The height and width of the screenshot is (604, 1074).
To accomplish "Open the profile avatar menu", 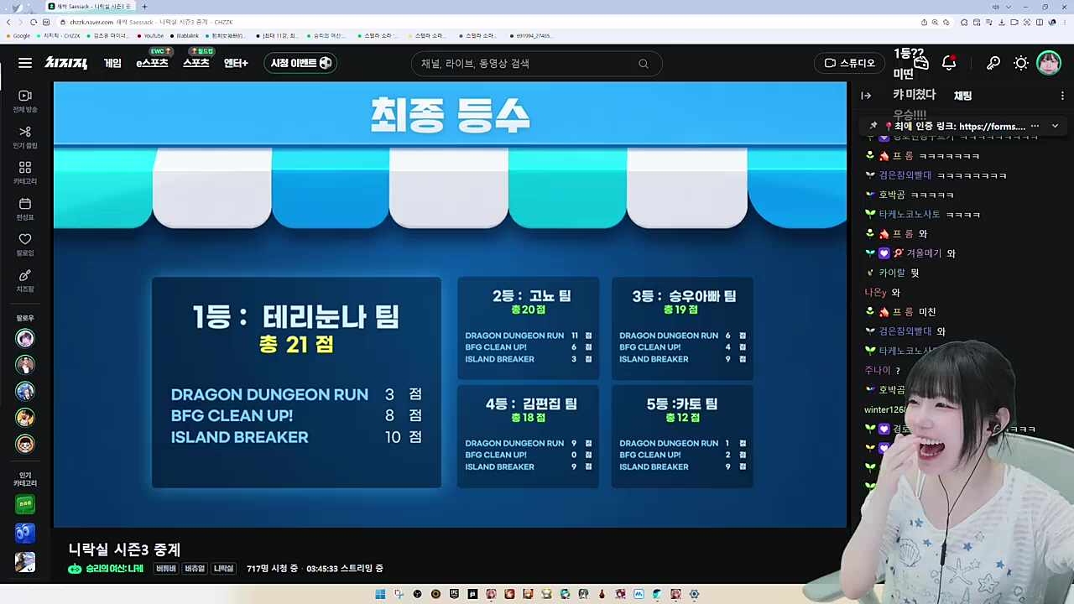I will 1049,63.
